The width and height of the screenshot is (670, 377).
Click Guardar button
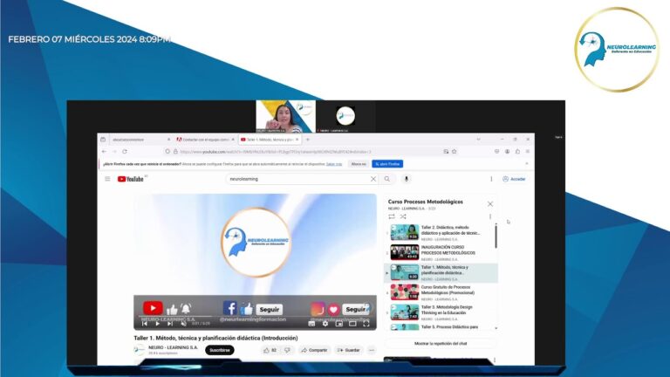pyautogui.click(x=349, y=350)
